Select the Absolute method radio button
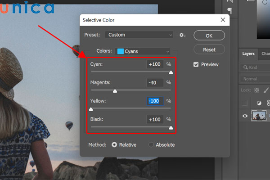 151,145
